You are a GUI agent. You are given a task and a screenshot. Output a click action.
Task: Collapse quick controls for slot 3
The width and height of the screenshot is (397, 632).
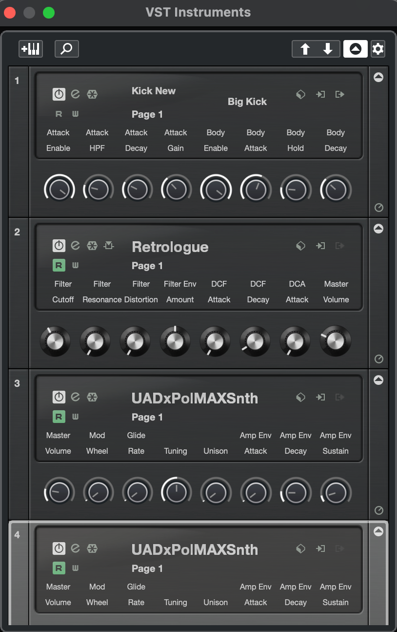[378, 380]
